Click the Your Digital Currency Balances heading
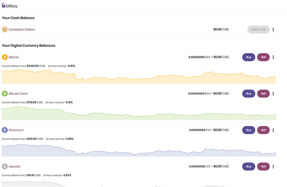This screenshot has height=187, width=287. coord(29,46)
